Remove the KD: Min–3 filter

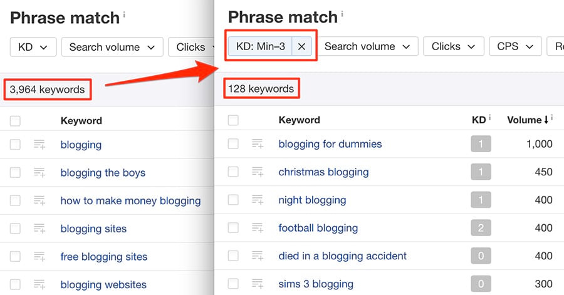(301, 46)
